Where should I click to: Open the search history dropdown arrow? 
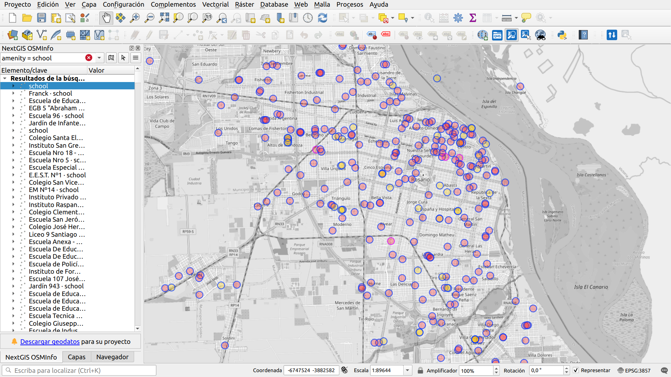click(x=99, y=58)
